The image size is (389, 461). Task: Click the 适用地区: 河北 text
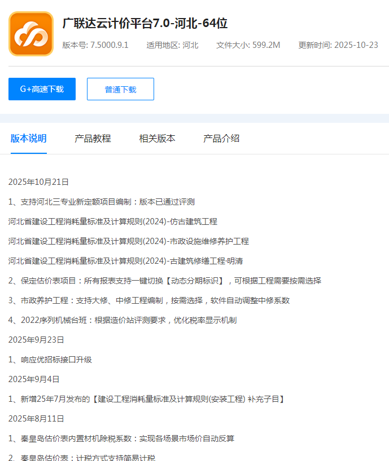172,45
